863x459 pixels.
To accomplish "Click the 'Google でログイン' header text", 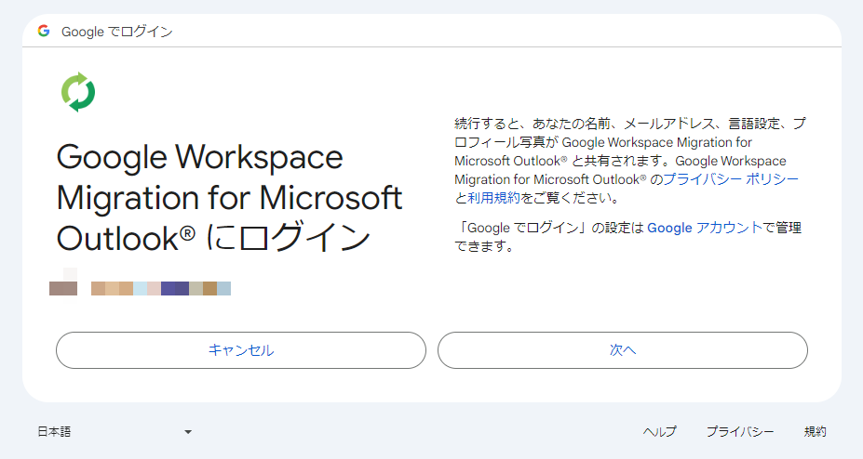I will pos(117,32).
